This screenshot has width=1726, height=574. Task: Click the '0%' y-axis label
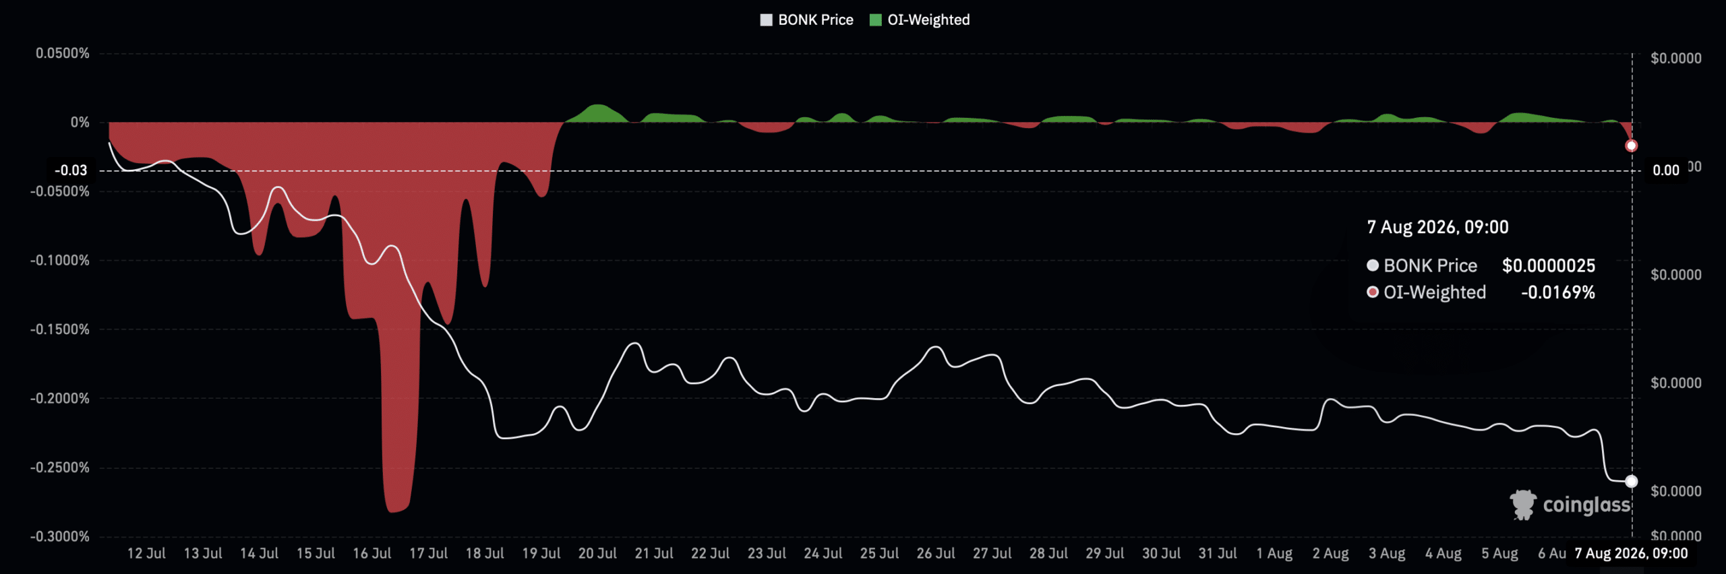[80, 123]
